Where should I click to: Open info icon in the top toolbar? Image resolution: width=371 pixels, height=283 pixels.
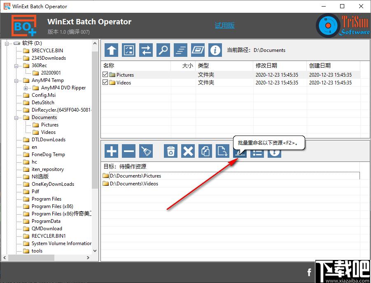[x=215, y=50]
